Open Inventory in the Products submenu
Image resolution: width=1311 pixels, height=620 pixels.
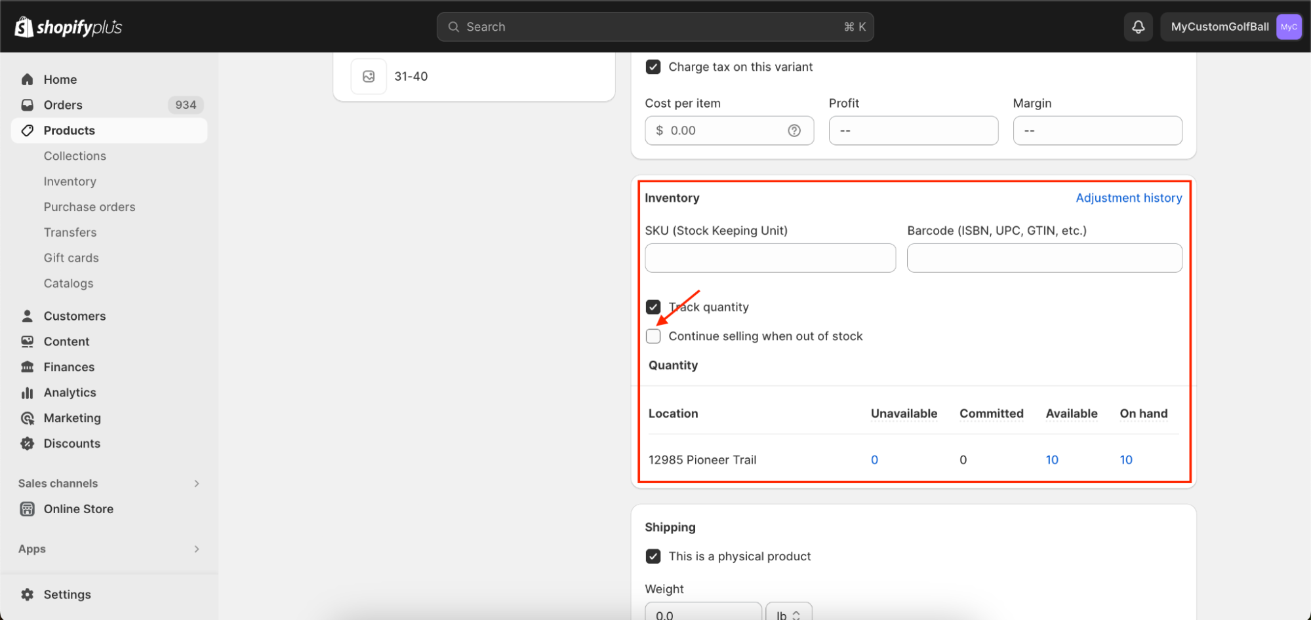coord(70,182)
